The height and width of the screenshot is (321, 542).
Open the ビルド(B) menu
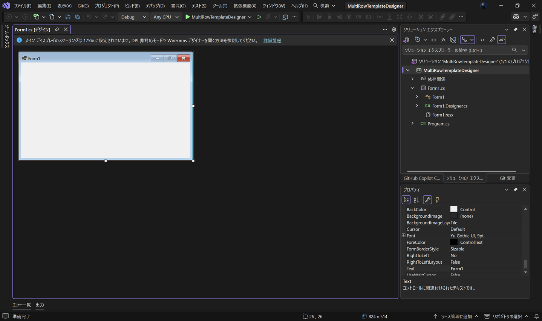pos(132,6)
